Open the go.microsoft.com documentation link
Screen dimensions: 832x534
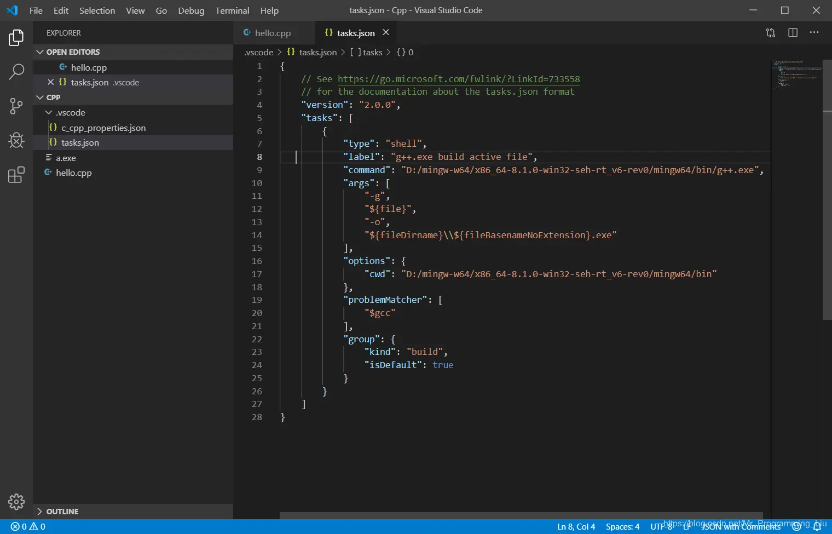coord(459,79)
